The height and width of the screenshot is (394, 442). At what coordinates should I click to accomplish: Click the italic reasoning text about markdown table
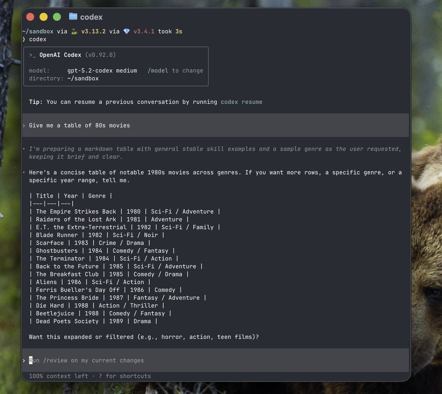[x=215, y=153]
